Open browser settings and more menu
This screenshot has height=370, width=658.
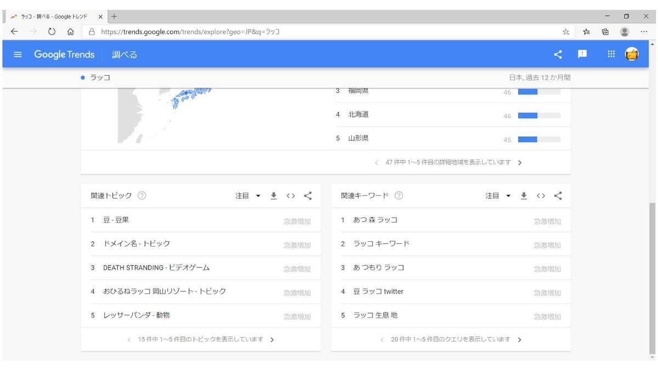644,32
